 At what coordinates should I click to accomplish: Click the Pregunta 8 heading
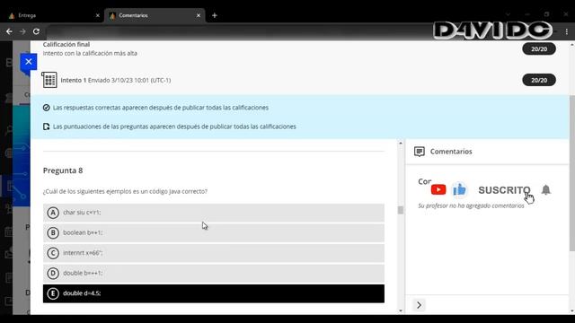[x=63, y=170]
